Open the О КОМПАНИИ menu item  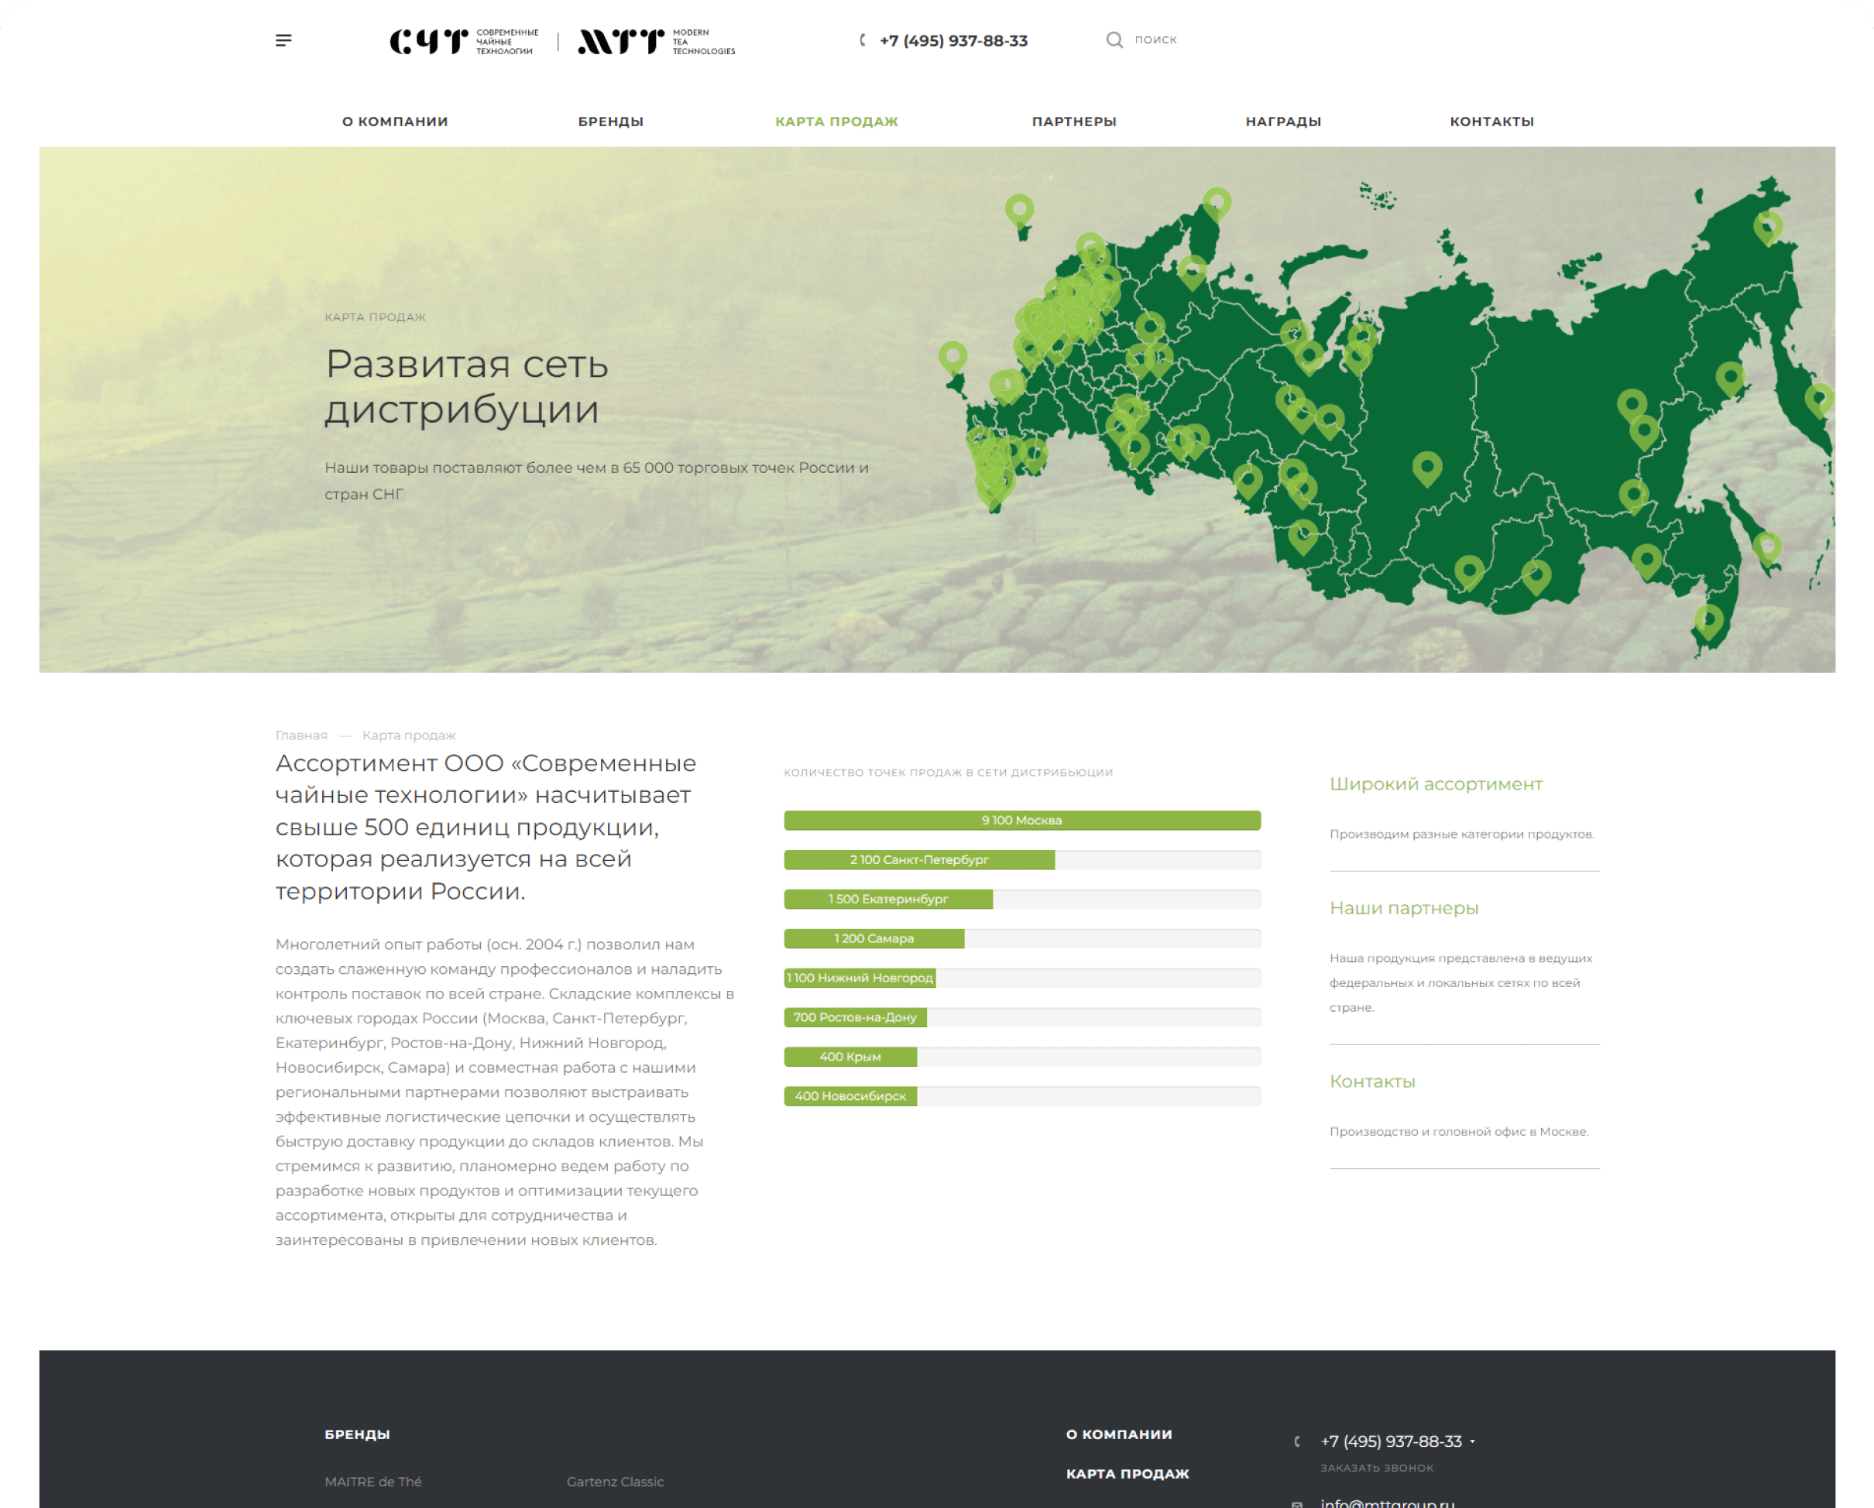[x=395, y=122]
